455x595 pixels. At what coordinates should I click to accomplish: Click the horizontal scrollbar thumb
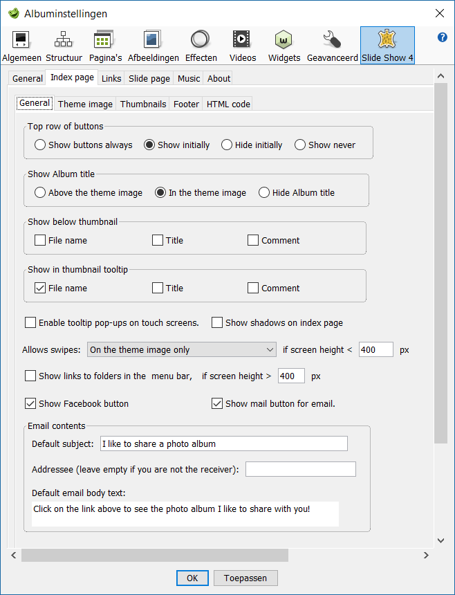(x=155, y=555)
